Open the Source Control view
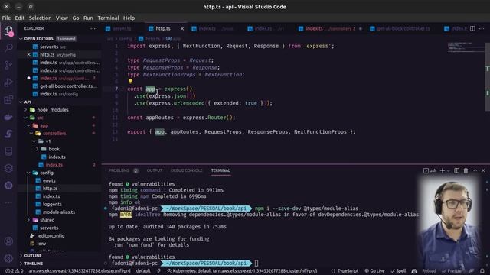The height and width of the screenshot is (275, 490). 8,65
